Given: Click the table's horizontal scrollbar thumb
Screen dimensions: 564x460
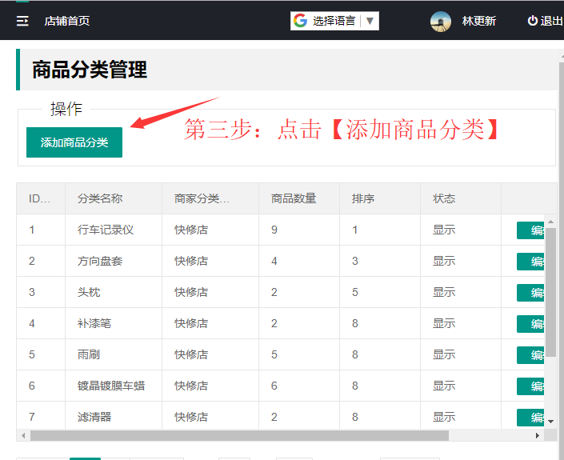Looking at the screenshot, I should point(240,436).
